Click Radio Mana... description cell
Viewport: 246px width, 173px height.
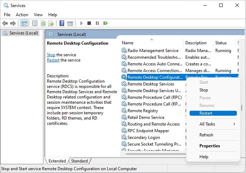click(198, 51)
